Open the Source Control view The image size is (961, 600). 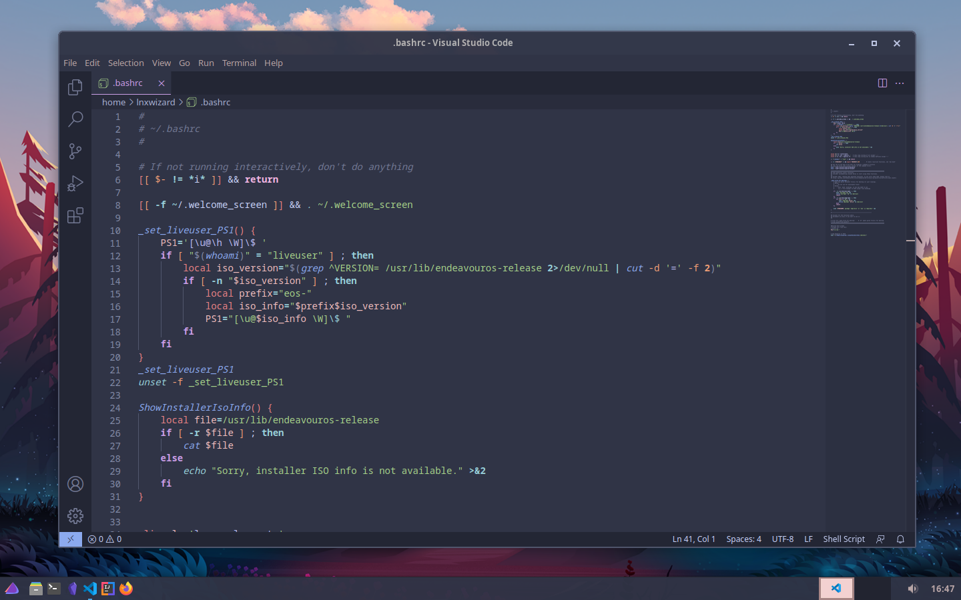click(75, 151)
